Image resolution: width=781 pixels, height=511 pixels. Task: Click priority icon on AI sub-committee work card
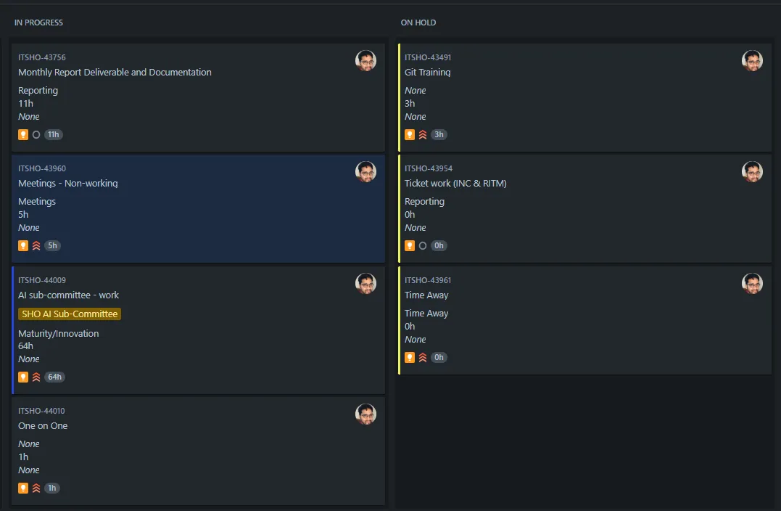point(36,377)
